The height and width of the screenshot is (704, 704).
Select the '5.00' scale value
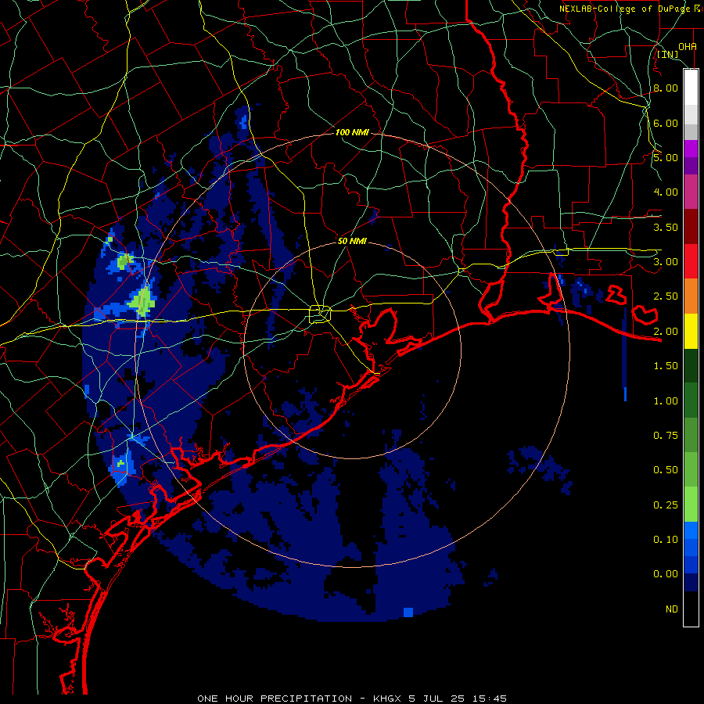pyautogui.click(x=666, y=157)
